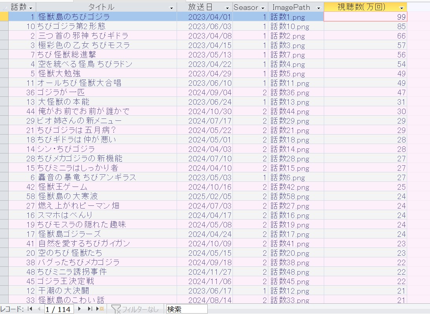Click title 空のちび怪獣たち

(106, 253)
